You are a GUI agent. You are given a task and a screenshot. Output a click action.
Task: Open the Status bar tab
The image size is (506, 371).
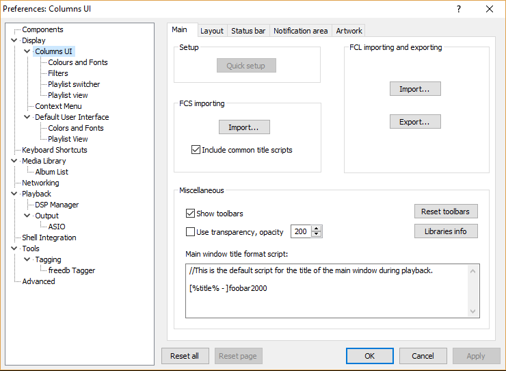click(248, 31)
